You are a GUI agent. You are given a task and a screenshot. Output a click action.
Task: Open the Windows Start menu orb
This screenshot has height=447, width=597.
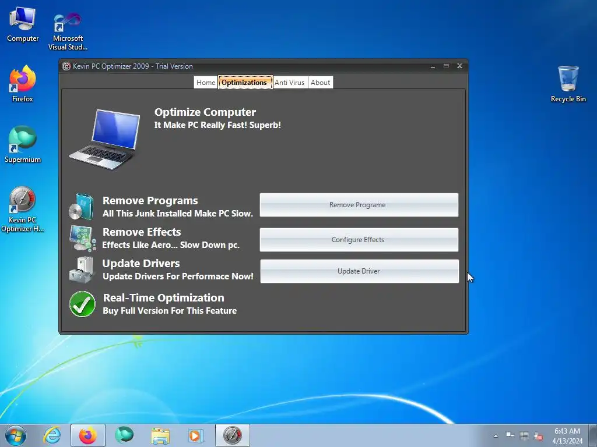[x=16, y=435]
